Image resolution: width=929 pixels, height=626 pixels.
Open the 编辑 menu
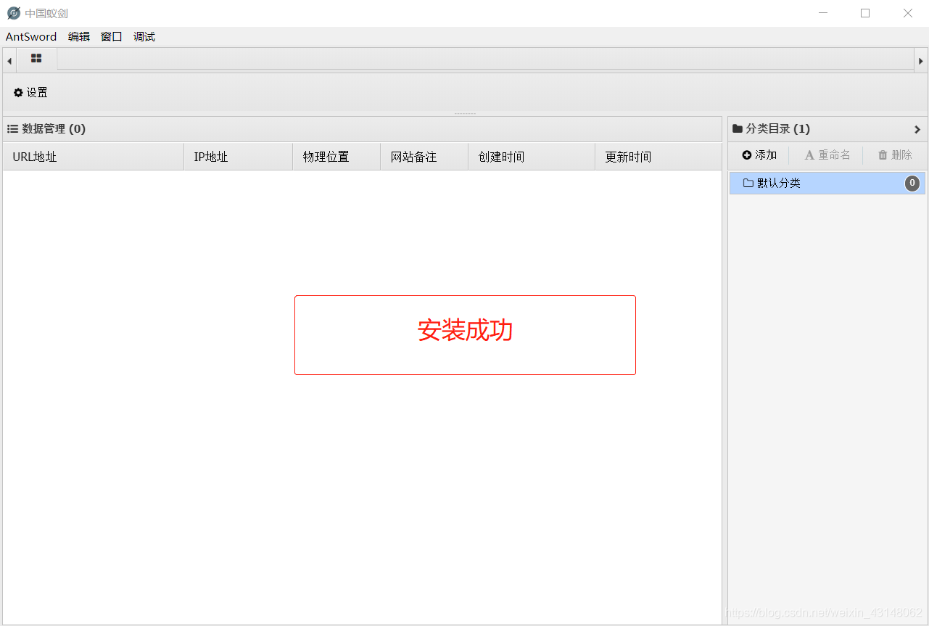point(79,37)
